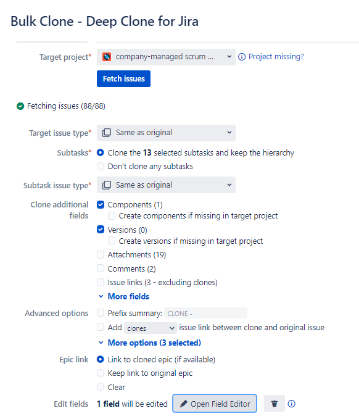The width and height of the screenshot is (359, 416).
Task: Open the clones link type dropdown
Action: pos(151,328)
